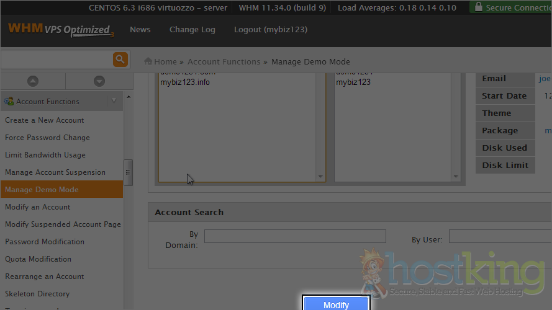The image size is (552, 310).
Task: Select mybiz123.info in domains list
Action: point(185,82)
